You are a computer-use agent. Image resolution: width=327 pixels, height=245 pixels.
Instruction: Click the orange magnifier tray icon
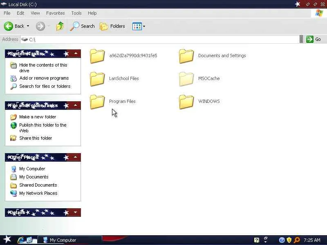[297, 240]
